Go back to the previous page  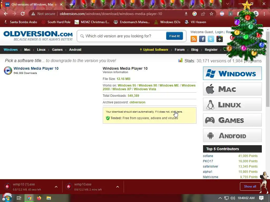click(x=6, y=14)
